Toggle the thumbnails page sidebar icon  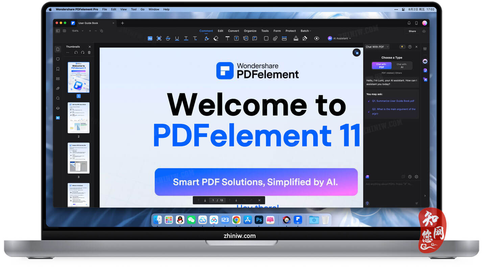tap(58, 49)
